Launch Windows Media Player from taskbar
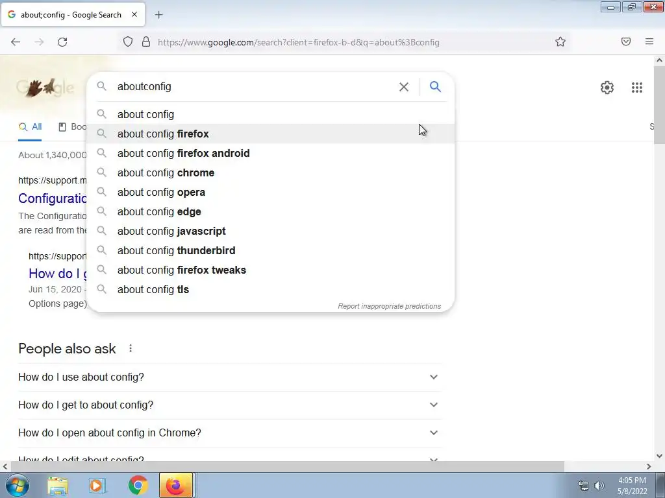This screenshot has height=498, width=665. click(x=97, y=485)
